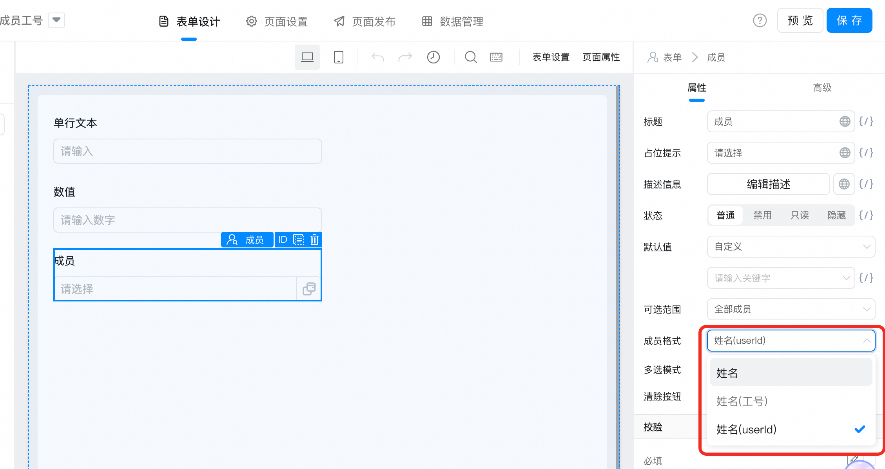The image size is (885, 469).
Task: Open keyboard shortcuts icon
Action: click(x=496, y=57)
